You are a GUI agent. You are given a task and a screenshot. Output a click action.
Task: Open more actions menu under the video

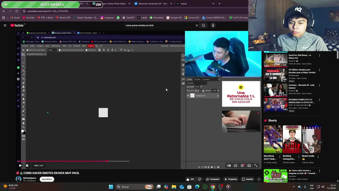pos(259,179)
